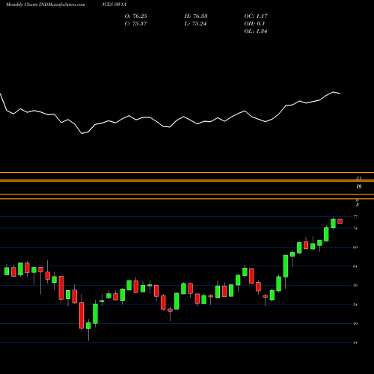This screenshot has height=374, width=374.
Task: Click the 'C: 75.37' close value
Action: point(135,24)
